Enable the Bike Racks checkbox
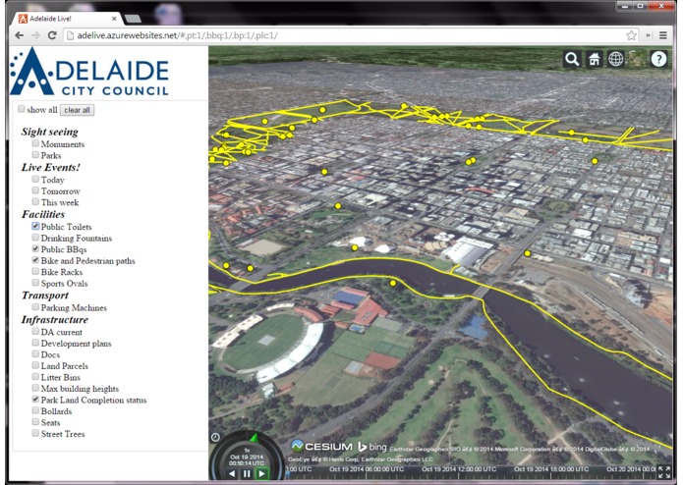 tap(35, 271)
